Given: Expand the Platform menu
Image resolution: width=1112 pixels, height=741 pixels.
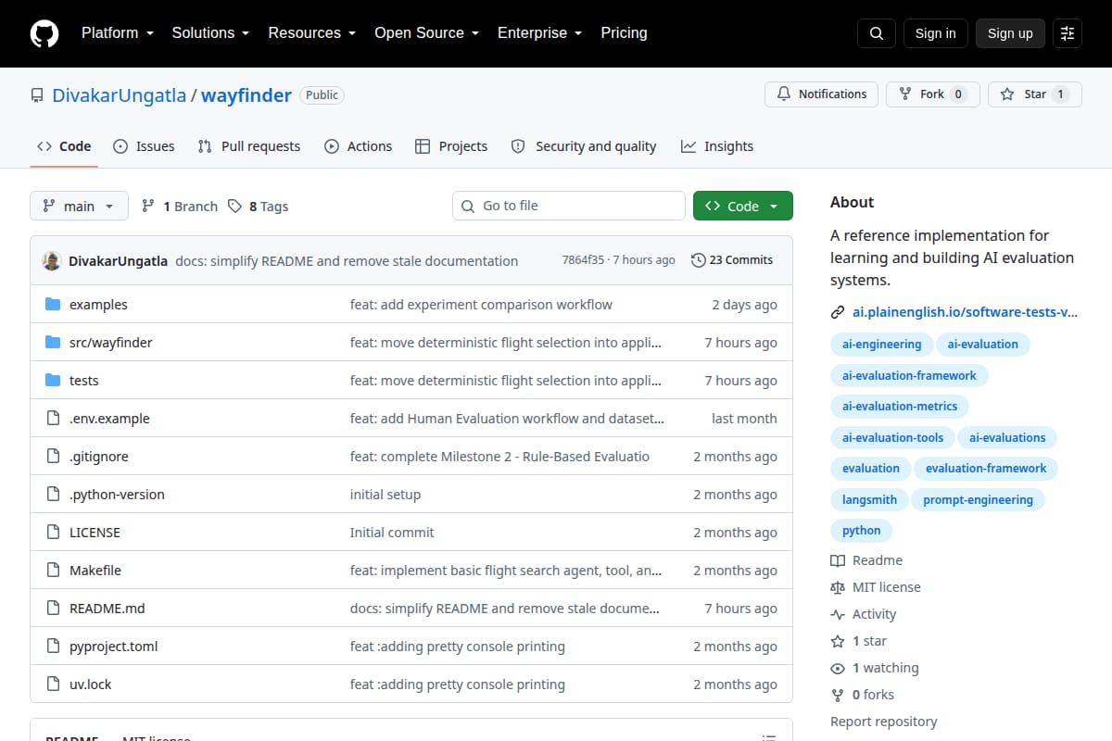Looking at the screenshot, I should click(119, 32).
